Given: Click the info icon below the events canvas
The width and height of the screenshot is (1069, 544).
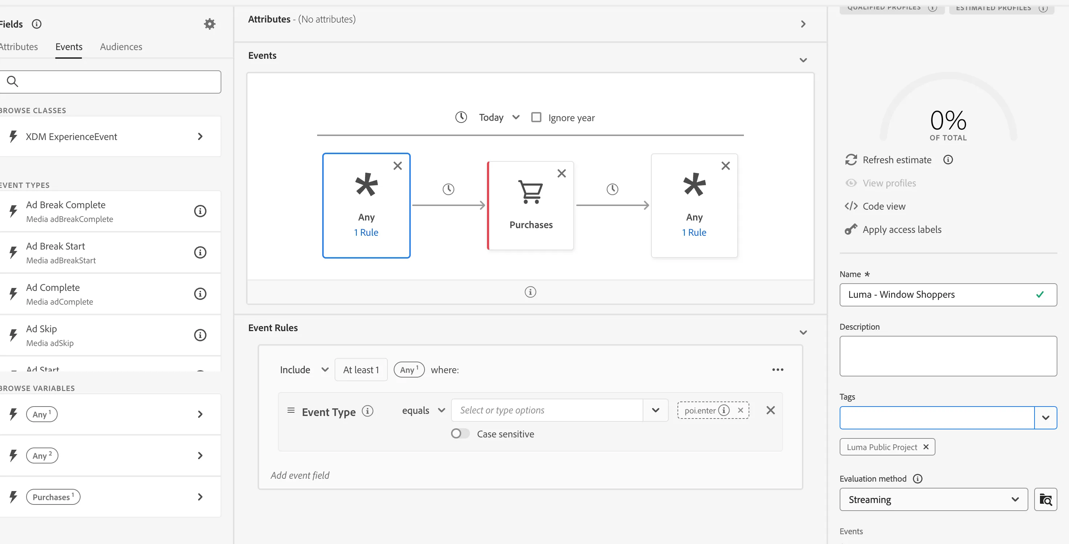Looking at the screenshot, I should point(530,292).
